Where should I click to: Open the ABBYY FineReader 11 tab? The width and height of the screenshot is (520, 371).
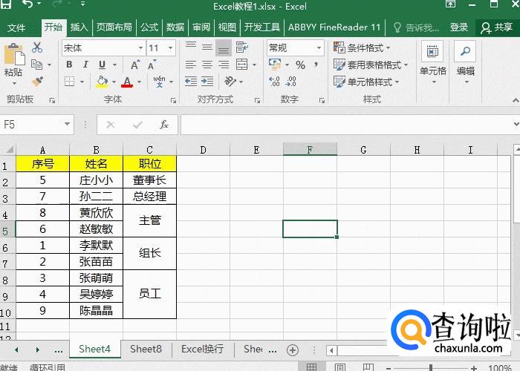pos(334,27)
